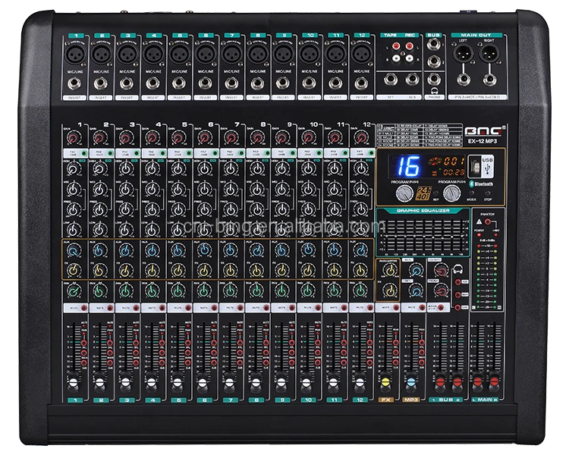This screenshot has width=569, height=455.
Task: Click the channel 3 MIC/LINE jack
Action: coord(127,83)
